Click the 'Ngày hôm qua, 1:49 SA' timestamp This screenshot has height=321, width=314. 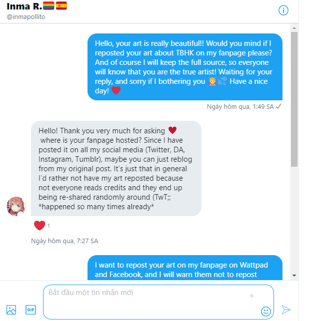pos(240,107)
